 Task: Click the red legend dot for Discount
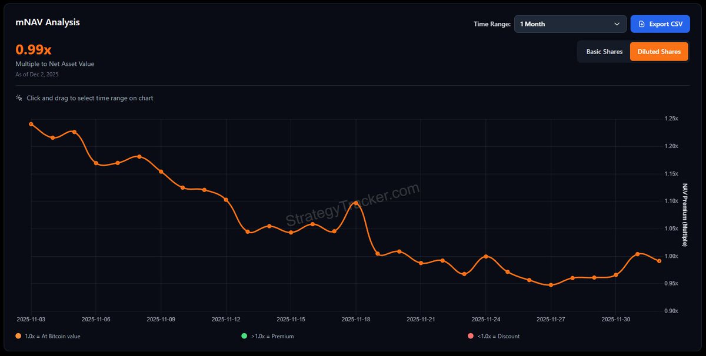[470, 336]
